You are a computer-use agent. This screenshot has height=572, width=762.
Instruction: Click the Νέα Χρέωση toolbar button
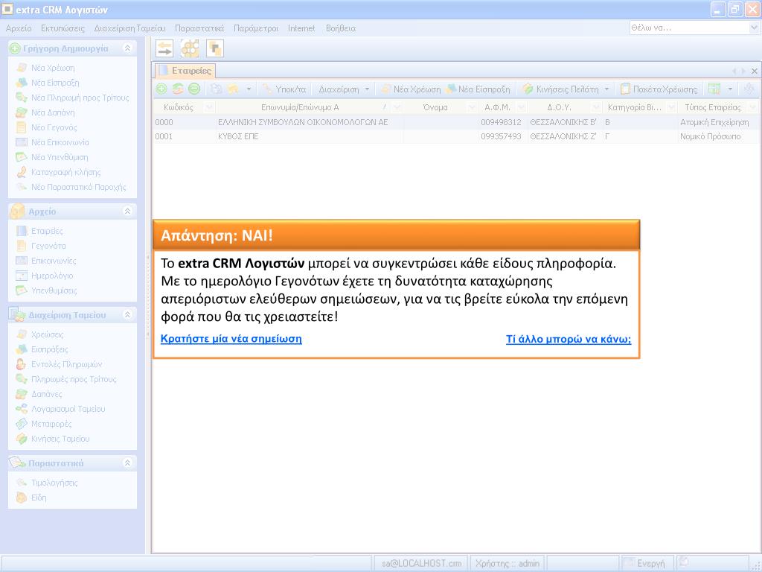coord(411,89)
